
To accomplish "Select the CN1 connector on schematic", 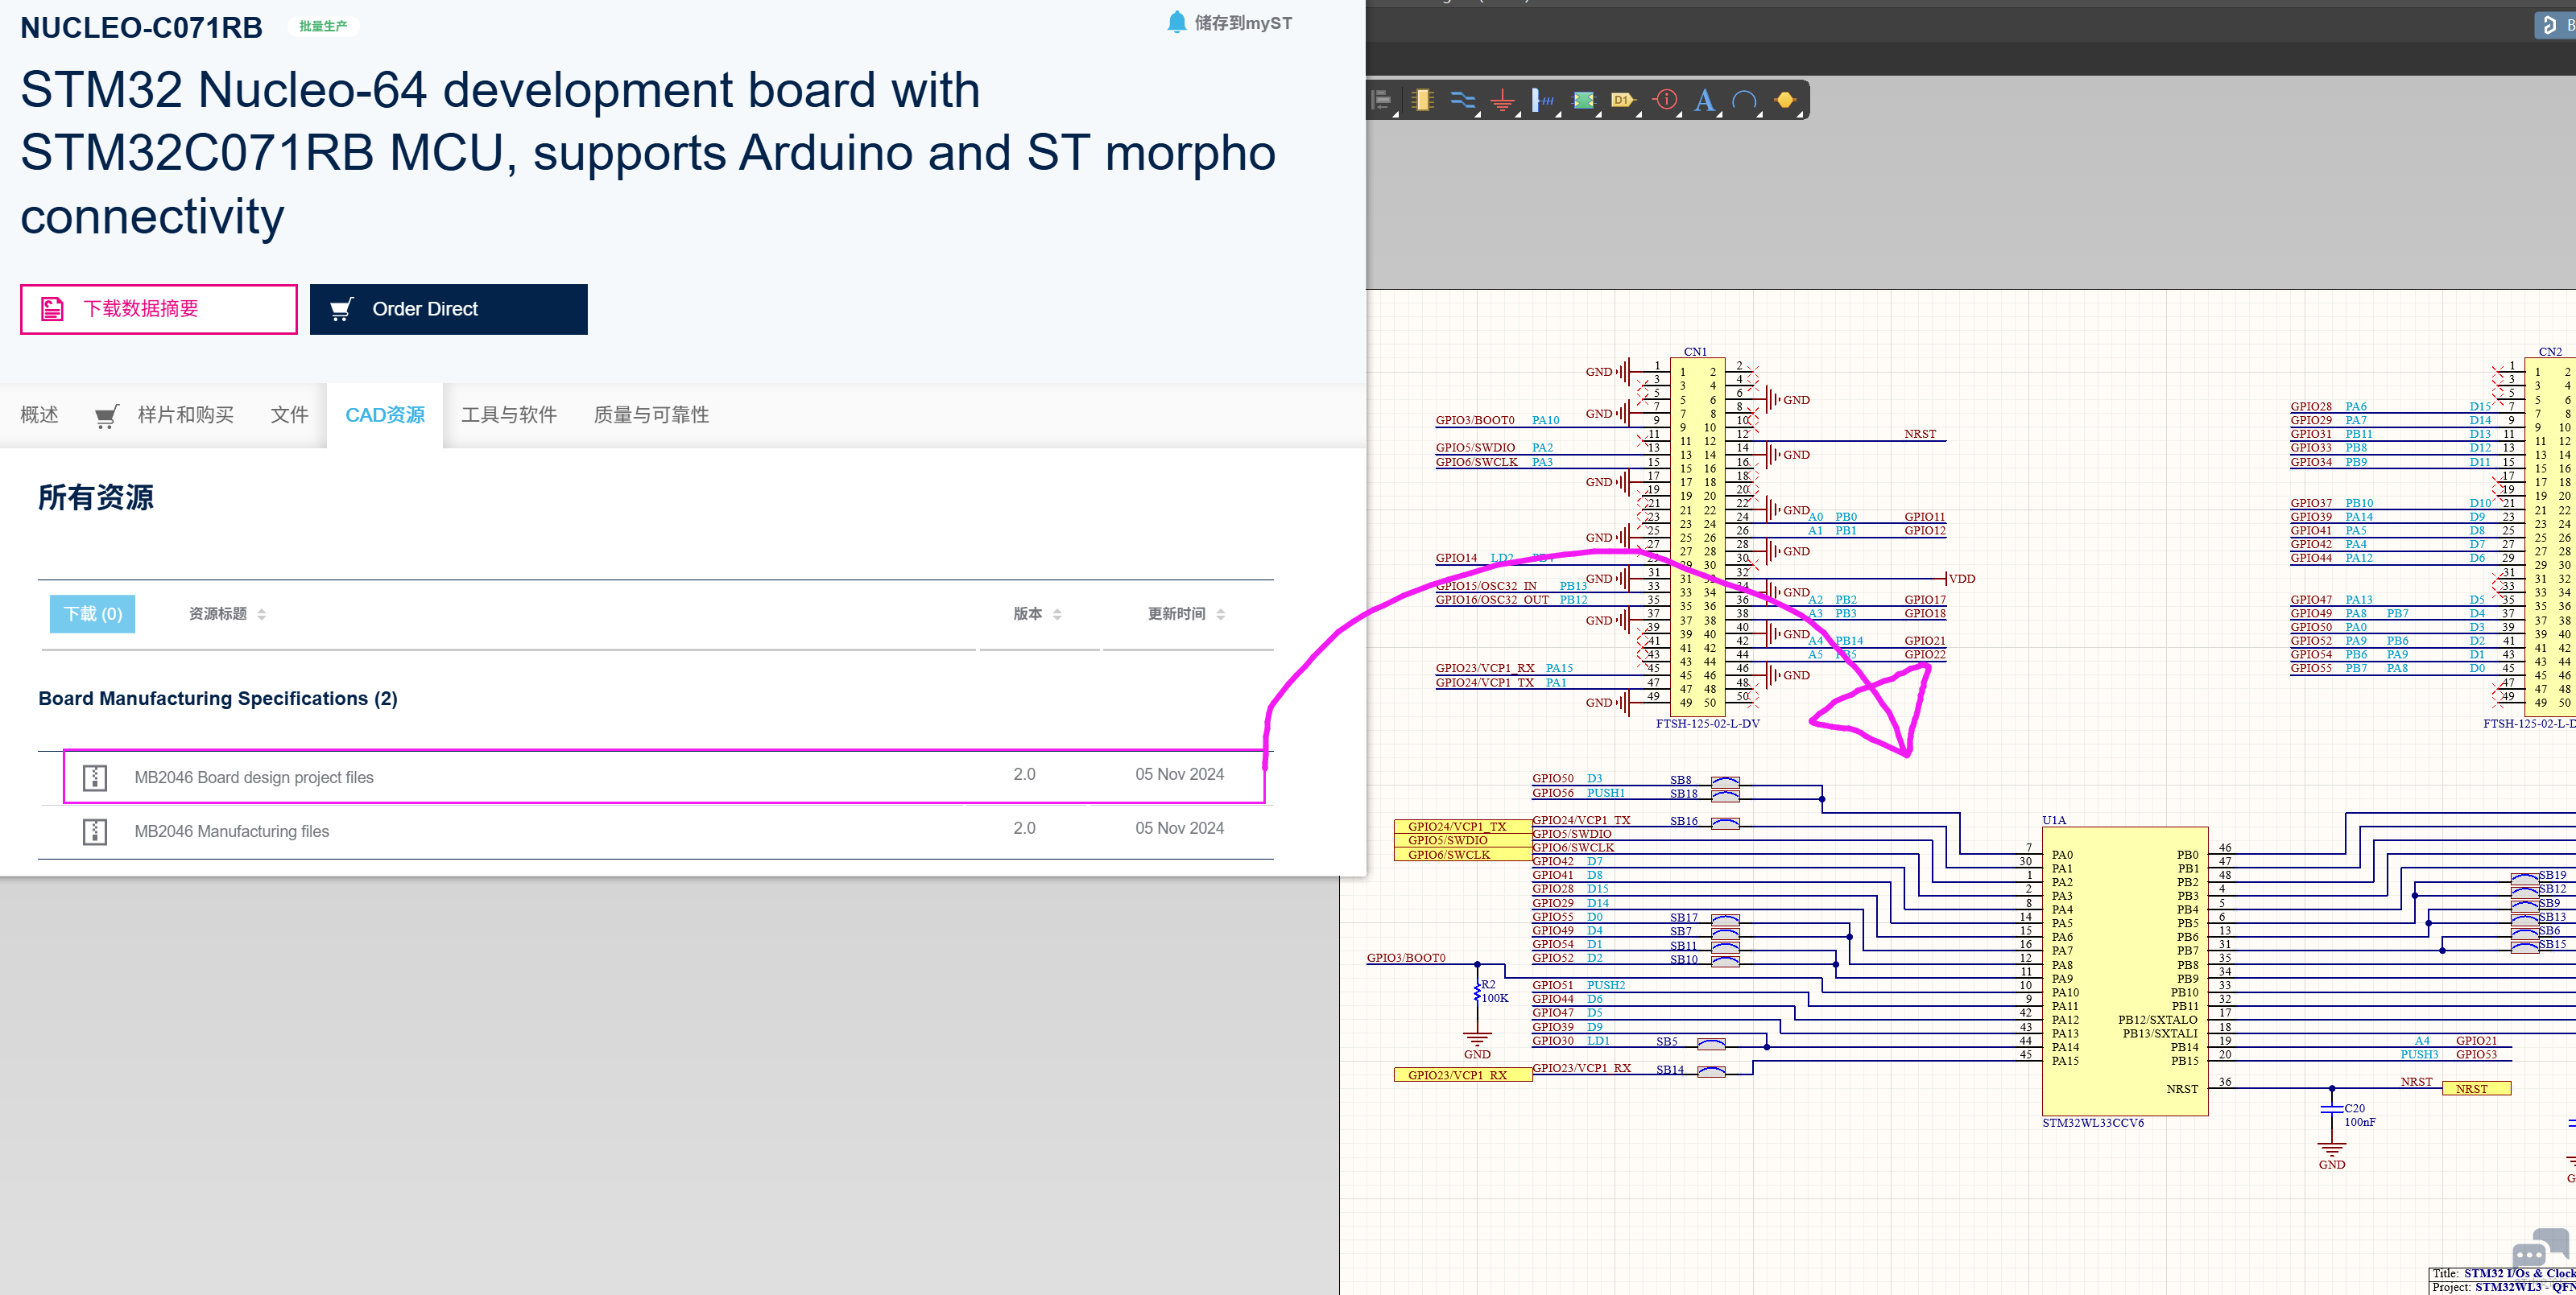I will point(1697,538).
